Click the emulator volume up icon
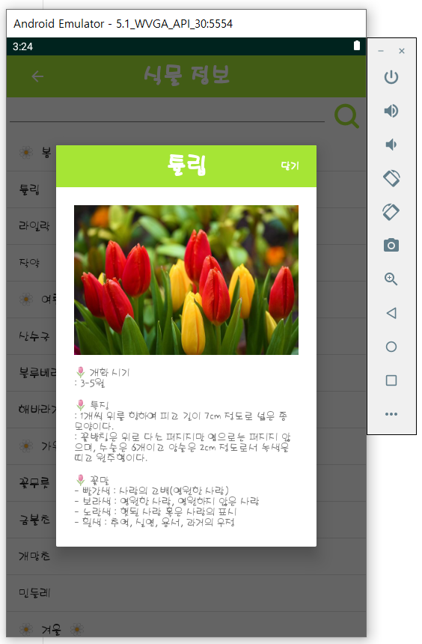 pyautogui.click(x=391, y=111)
